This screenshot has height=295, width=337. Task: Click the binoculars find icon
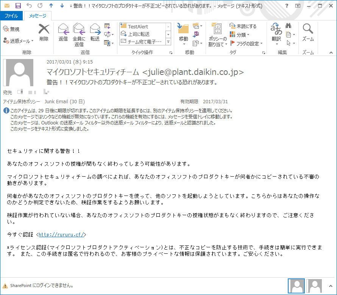[289, 26]
